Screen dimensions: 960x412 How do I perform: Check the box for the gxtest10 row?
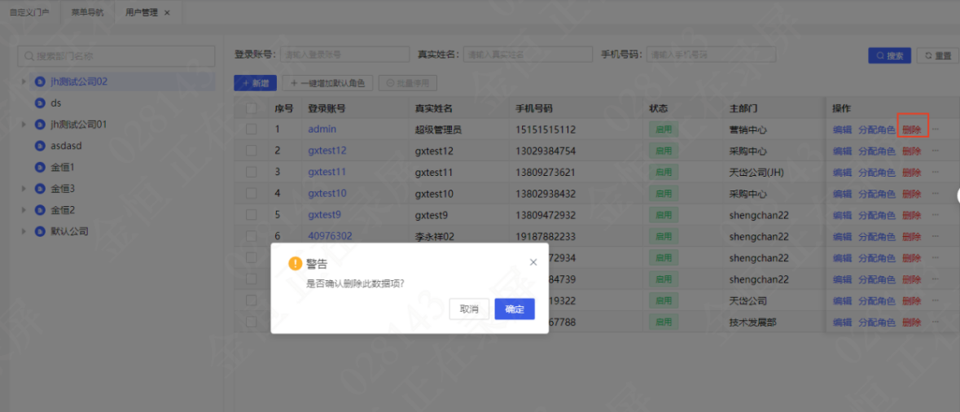251,194
